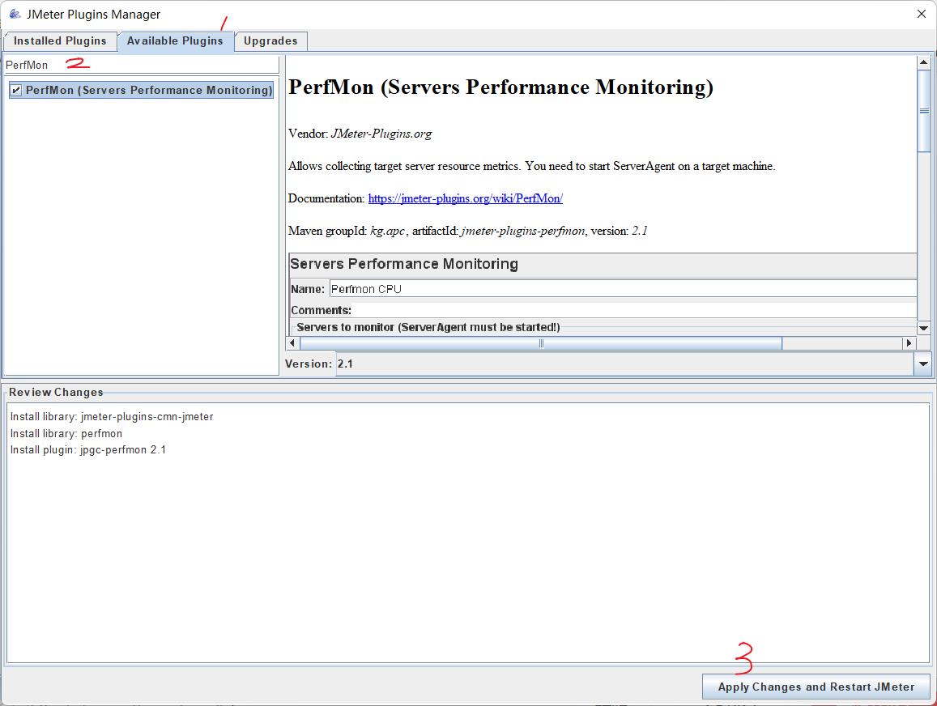Click the description pane scroll up arrow
Image resolution: width=937 pixels, height=706 pixels.
(x=923, y=62)
